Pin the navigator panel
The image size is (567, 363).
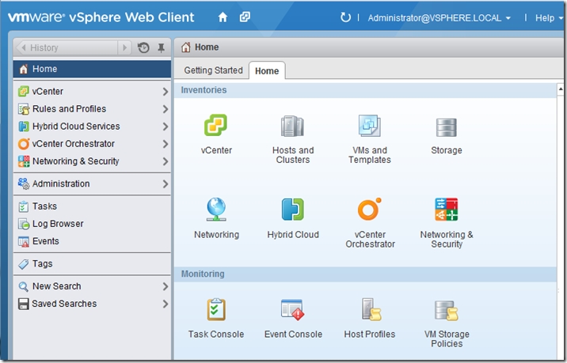(162, 47)
